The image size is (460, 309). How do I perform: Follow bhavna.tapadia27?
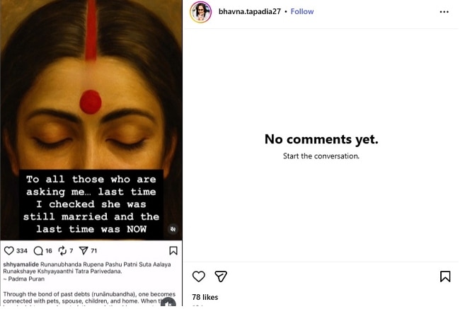click(302, 12)
